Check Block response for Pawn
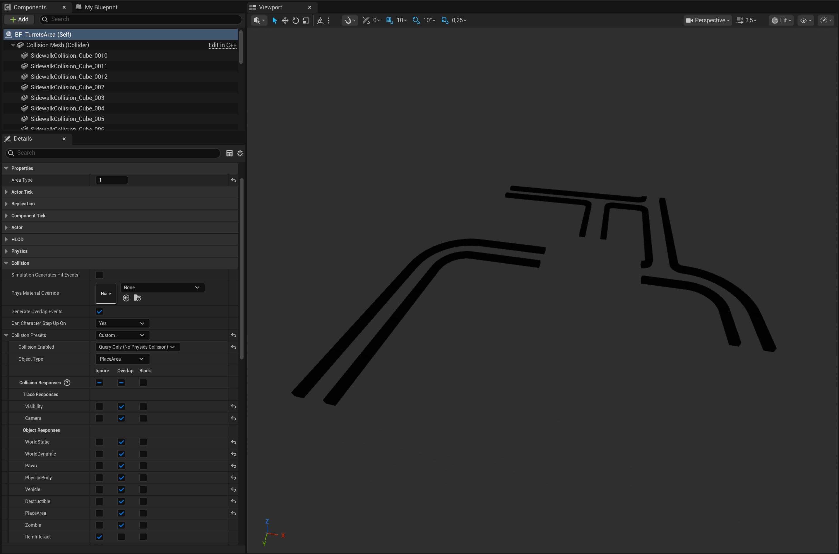This screenshot has height=554, width=839. tap(143, 466)
